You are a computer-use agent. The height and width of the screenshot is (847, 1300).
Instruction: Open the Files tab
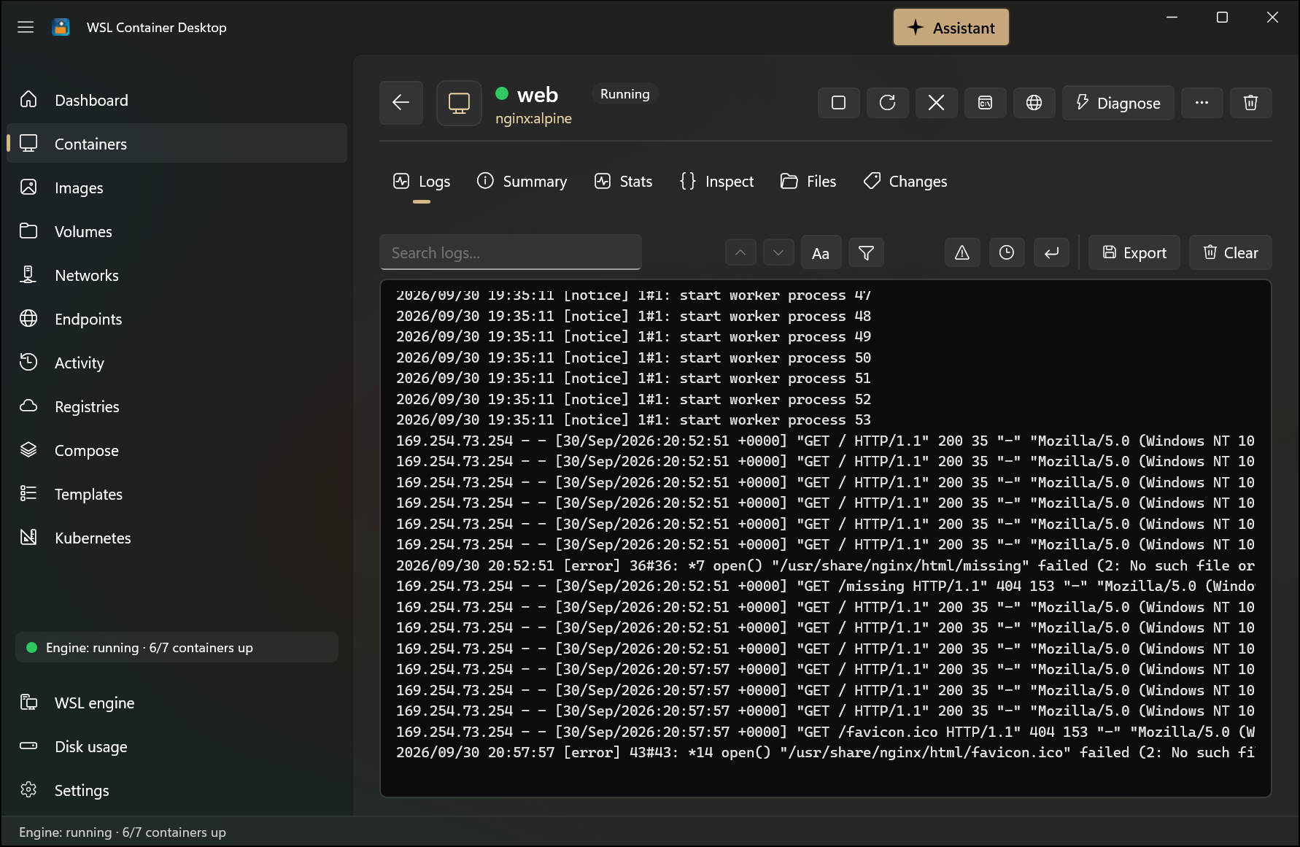pos(808,182)
